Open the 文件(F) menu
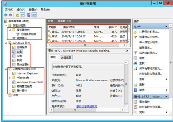 pyautogui.click(x=9, y=10)
